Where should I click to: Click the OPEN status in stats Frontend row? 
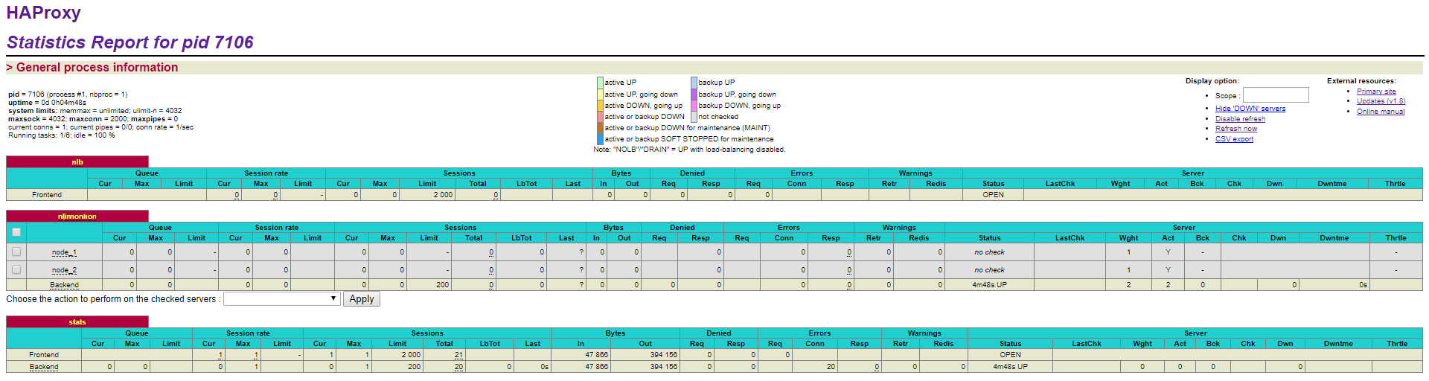pos(1010,355)
